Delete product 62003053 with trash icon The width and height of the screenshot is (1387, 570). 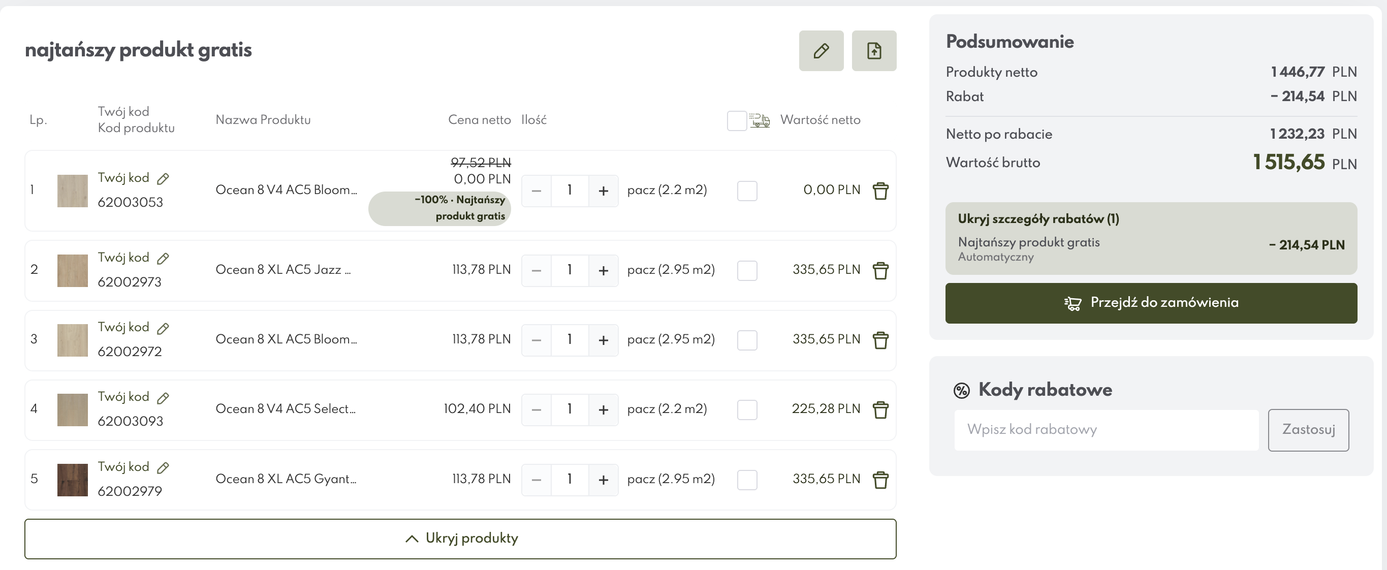880,191
